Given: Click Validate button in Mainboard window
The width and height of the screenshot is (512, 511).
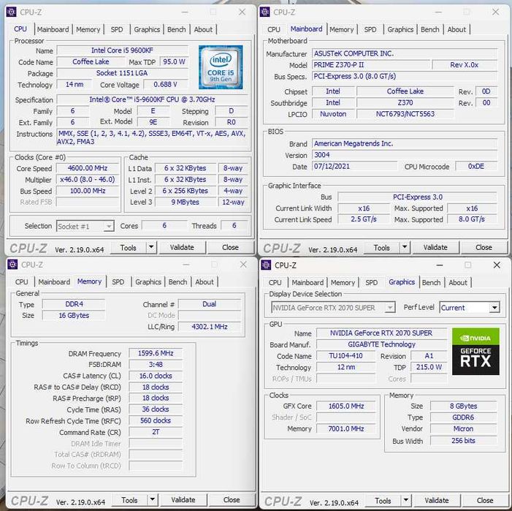Looking at the screenshot, I should point(435,247).
